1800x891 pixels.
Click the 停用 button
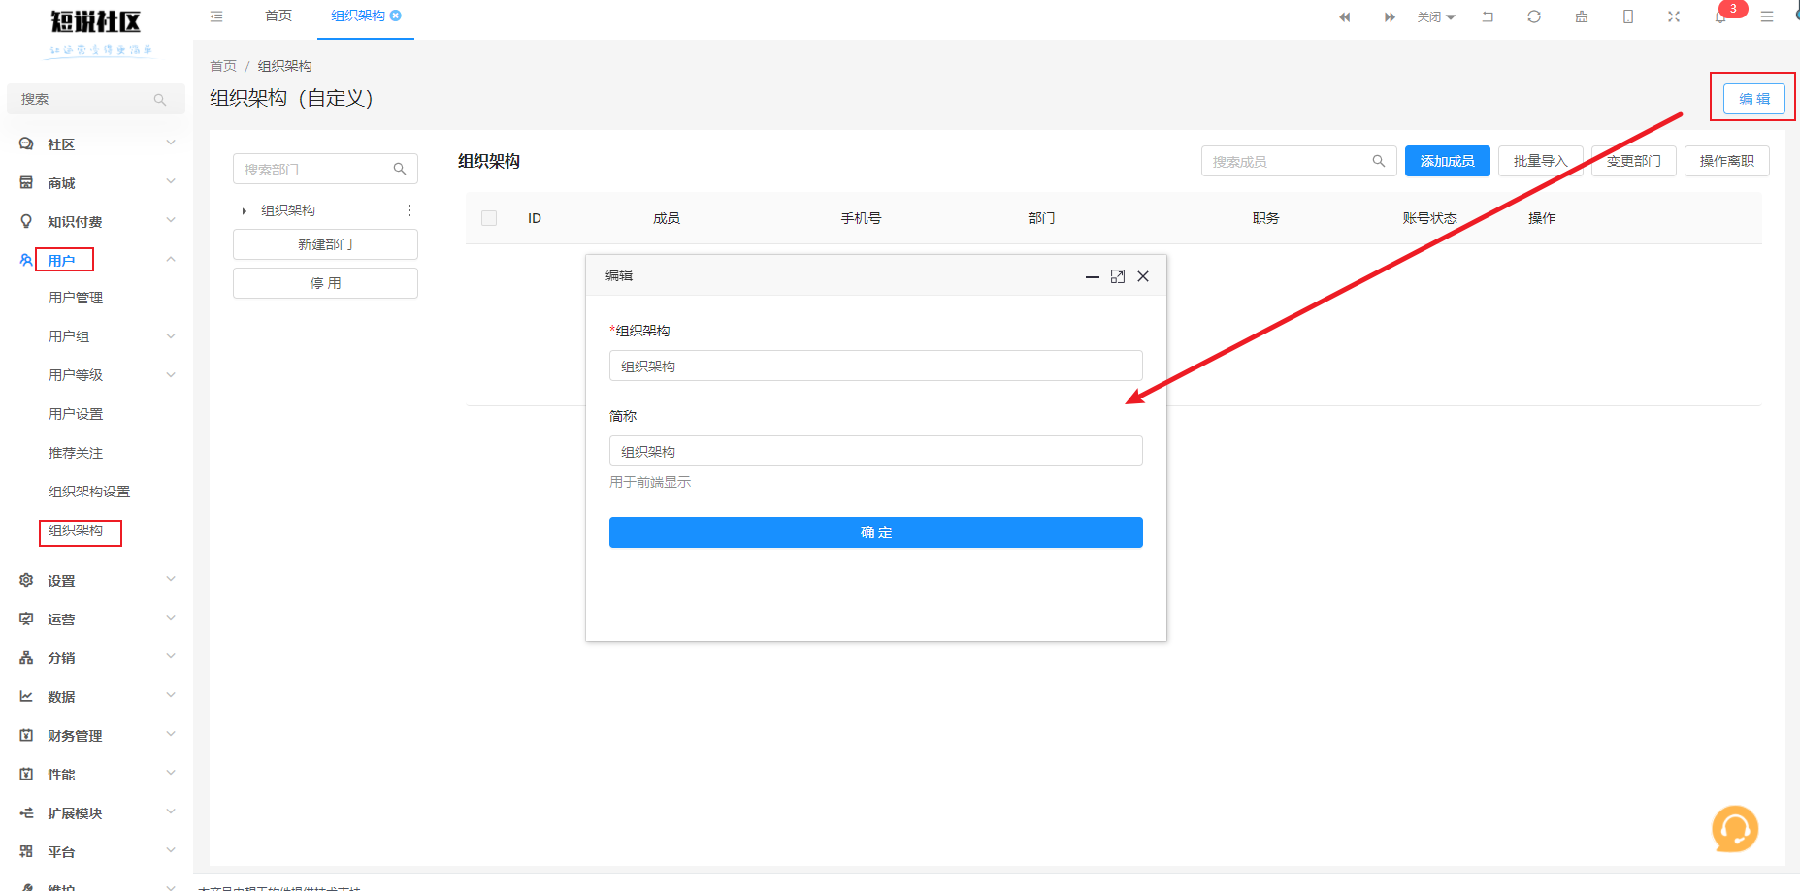click(x=325, y=283)
